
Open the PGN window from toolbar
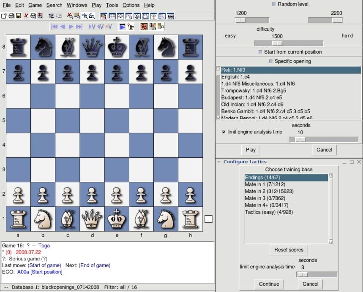(x=120, y=16)
